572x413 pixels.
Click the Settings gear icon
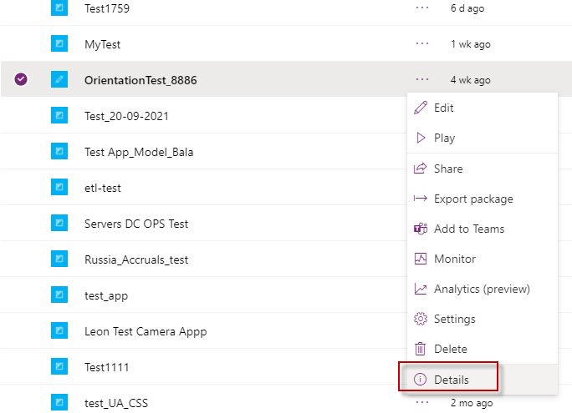420,319
